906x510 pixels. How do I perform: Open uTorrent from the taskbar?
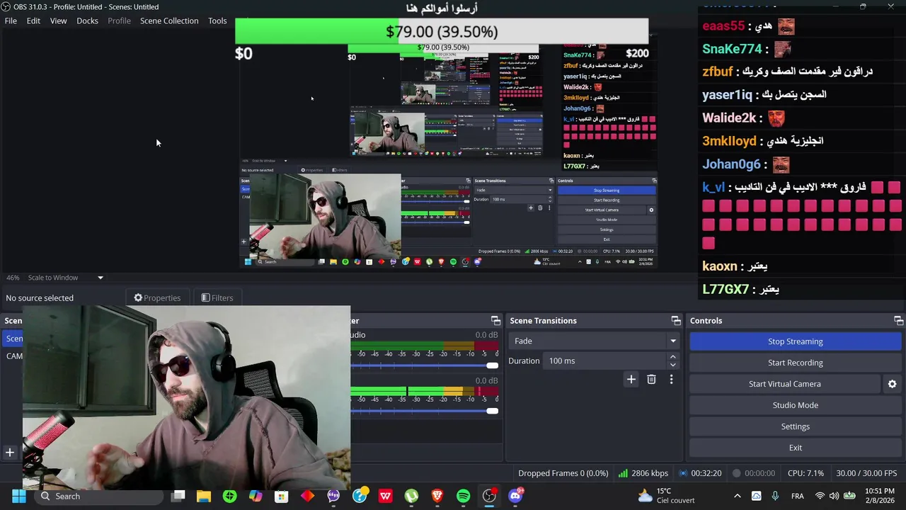point(411,497)
